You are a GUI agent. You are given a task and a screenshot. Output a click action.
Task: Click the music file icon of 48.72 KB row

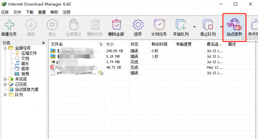click(x=52, y=67)
